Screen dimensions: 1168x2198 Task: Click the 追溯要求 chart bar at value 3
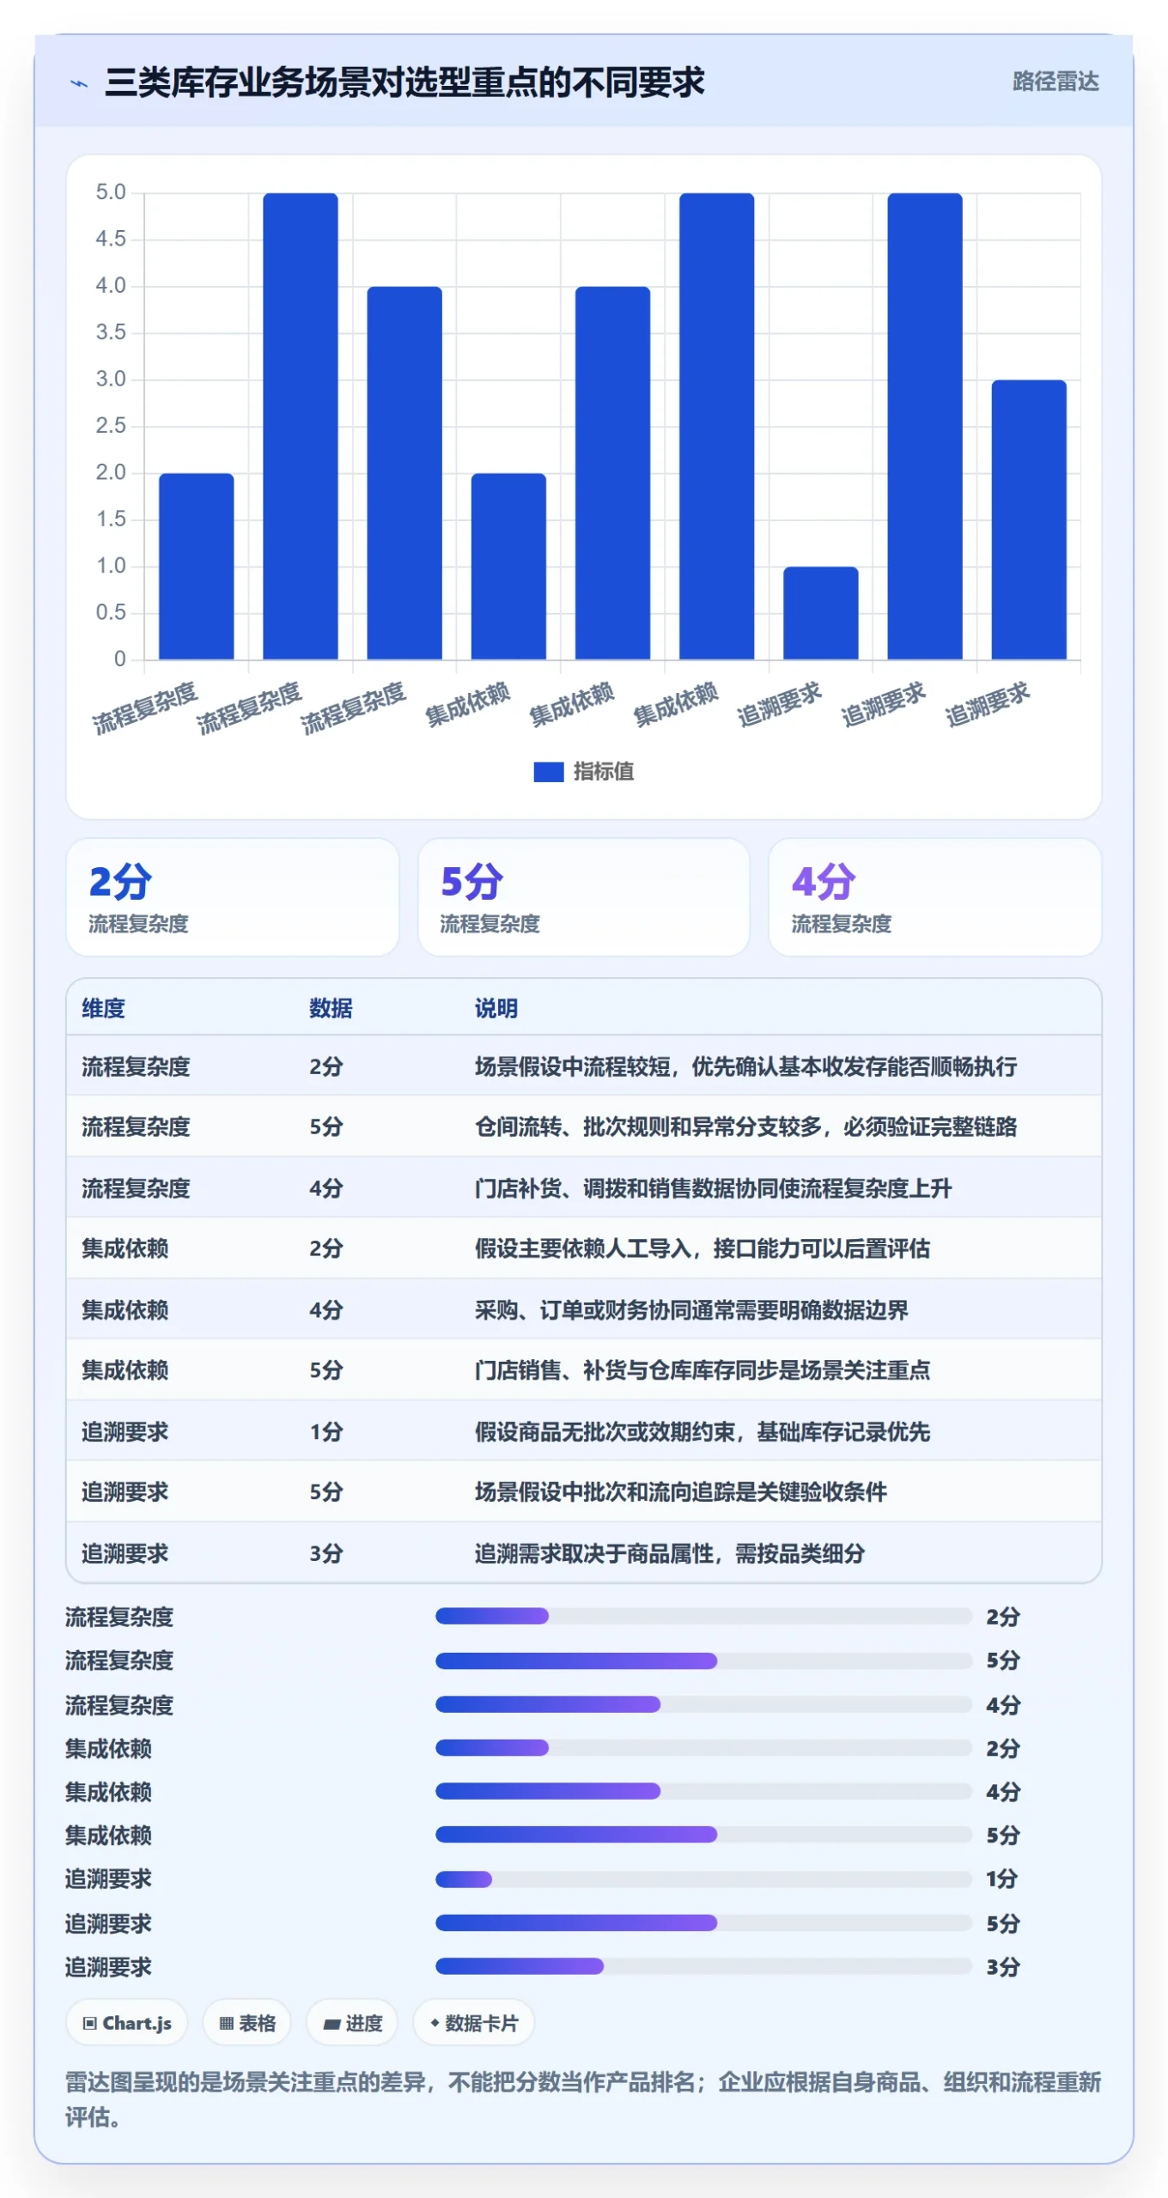pyautogui.click(x=1029, y=520)
